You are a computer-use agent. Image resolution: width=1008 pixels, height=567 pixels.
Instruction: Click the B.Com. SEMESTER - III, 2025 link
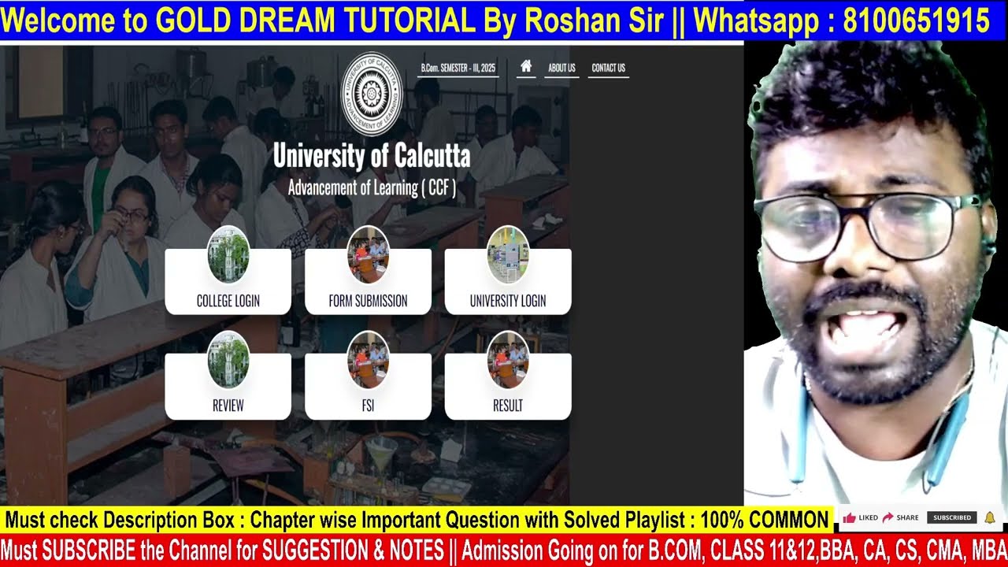458,68
